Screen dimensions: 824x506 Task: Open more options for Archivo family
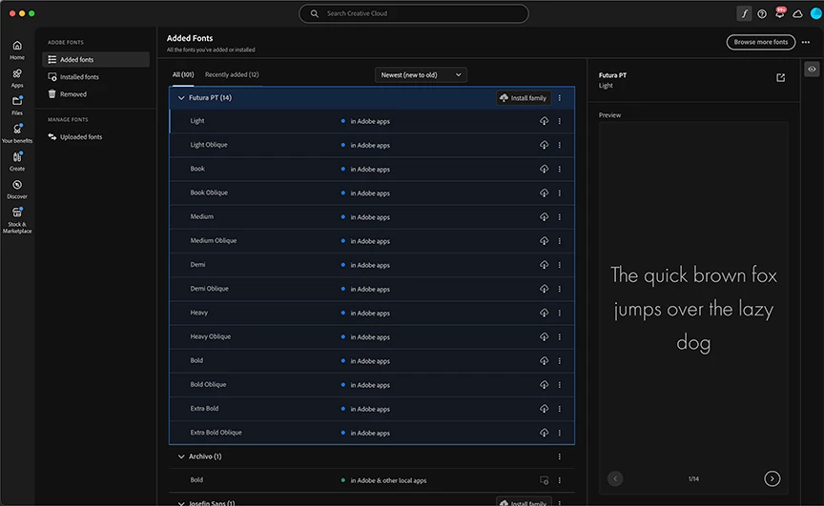pos(559,456)
